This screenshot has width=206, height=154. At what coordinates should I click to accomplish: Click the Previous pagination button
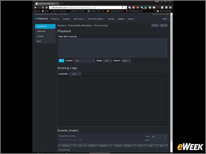(x=68, y=140)
